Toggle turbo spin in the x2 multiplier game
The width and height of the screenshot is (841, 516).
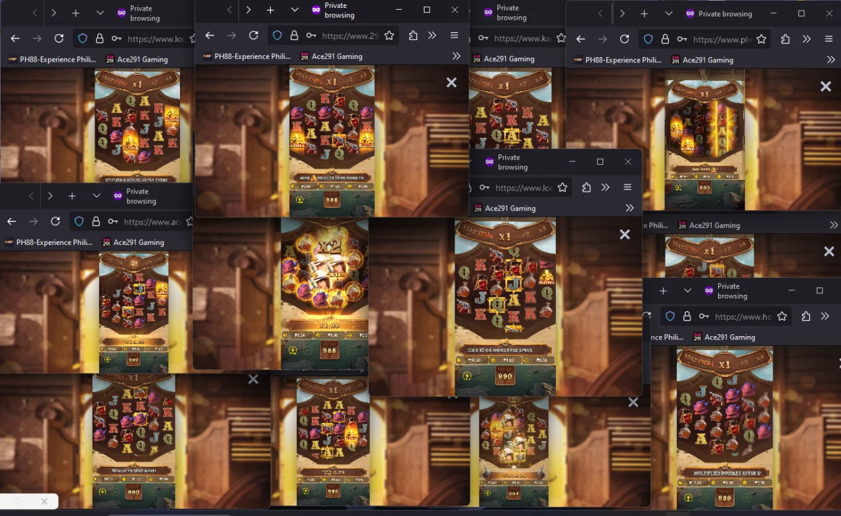click(x=293, y=351)
